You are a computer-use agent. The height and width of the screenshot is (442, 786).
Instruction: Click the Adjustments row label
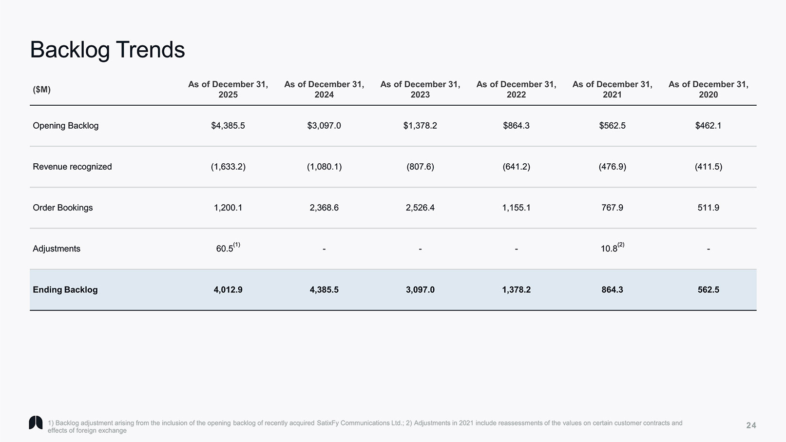pos(57,249)
